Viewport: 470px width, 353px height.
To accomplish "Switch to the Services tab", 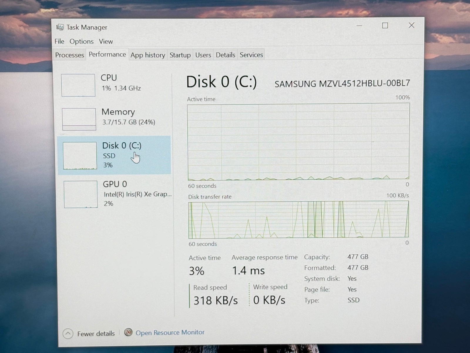I will click(x=251, y=55).
